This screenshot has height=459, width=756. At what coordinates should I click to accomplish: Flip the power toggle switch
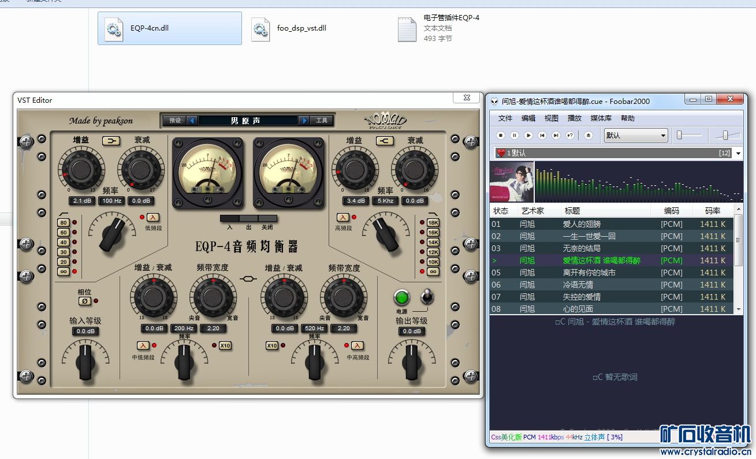coord(427,297)
